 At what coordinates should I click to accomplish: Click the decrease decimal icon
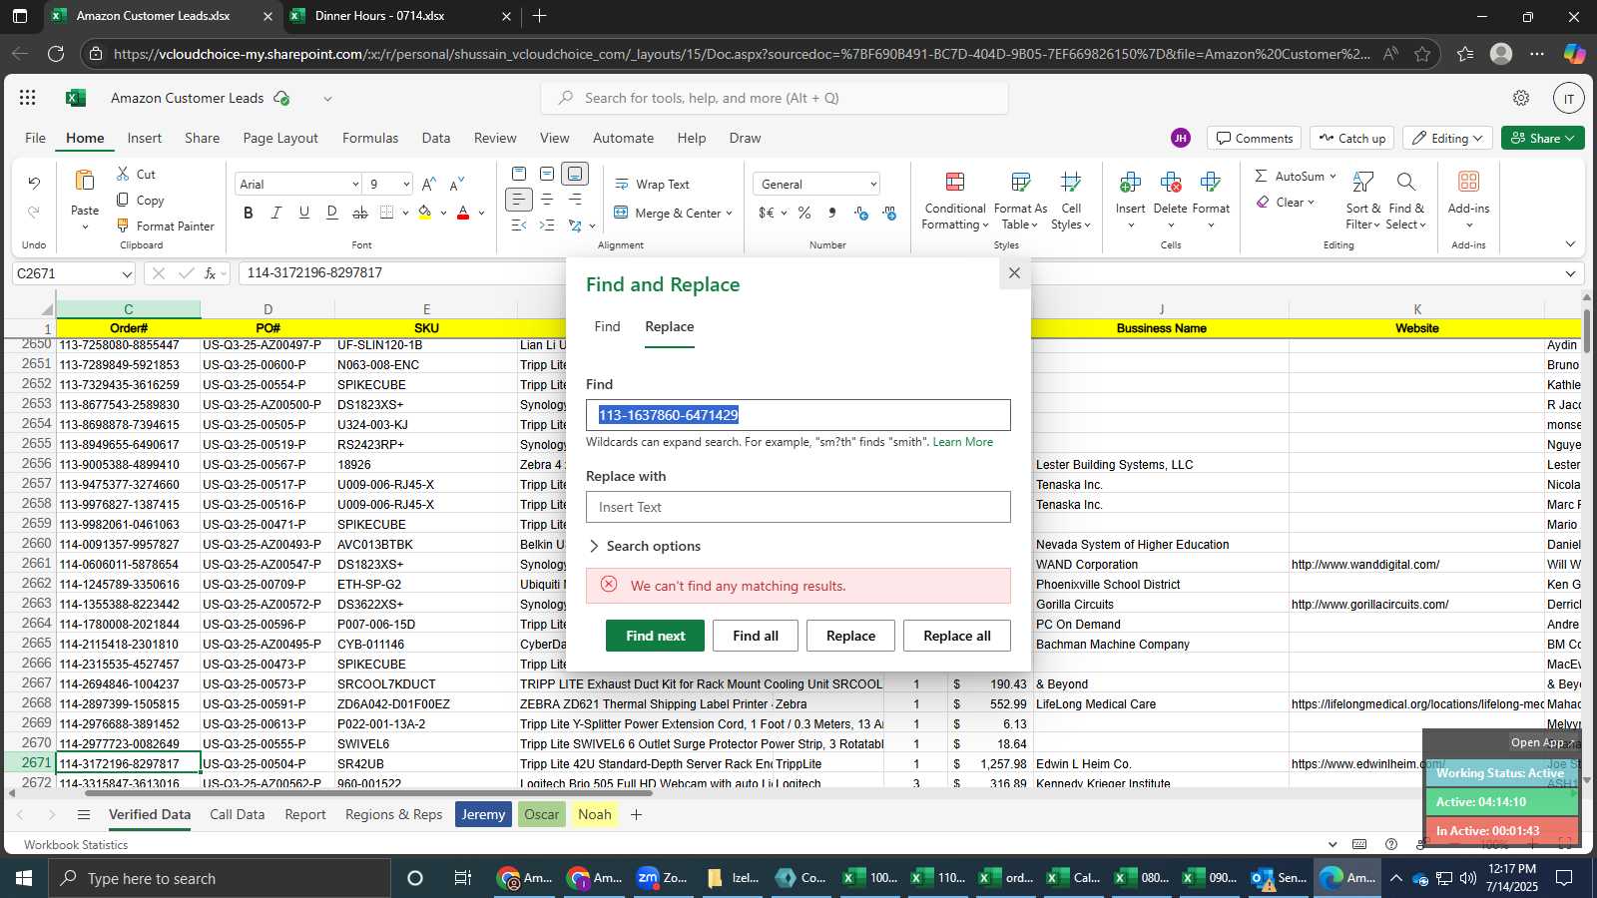889,213
